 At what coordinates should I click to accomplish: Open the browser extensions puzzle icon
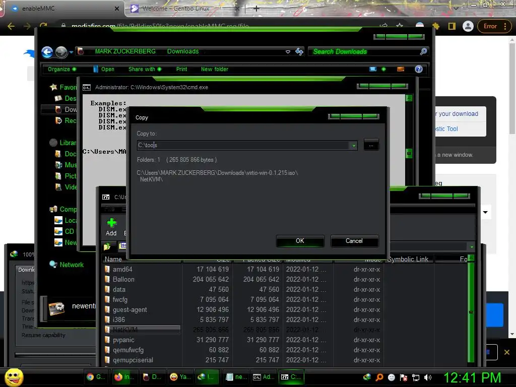click(x=436, y=26)
